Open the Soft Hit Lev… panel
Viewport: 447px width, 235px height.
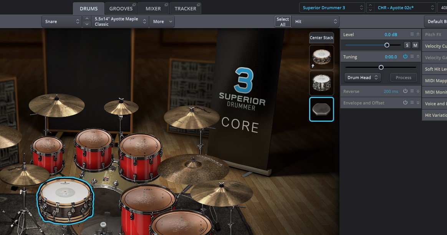click(x=434, y=69)
